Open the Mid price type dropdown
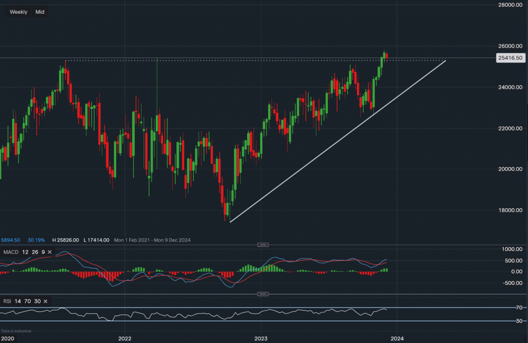This screenshot has width=528, height=343. point(40,11)
